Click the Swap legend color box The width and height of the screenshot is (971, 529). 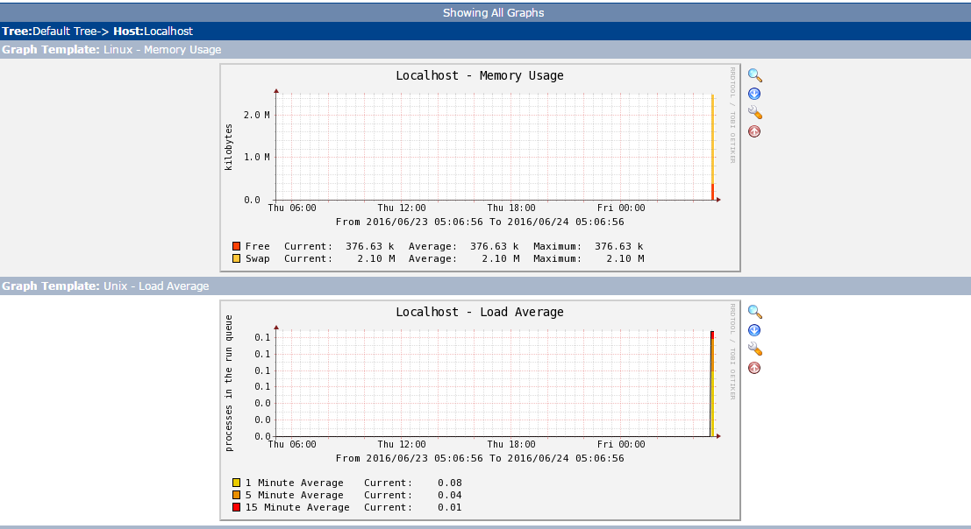click(x=237, y=258)
